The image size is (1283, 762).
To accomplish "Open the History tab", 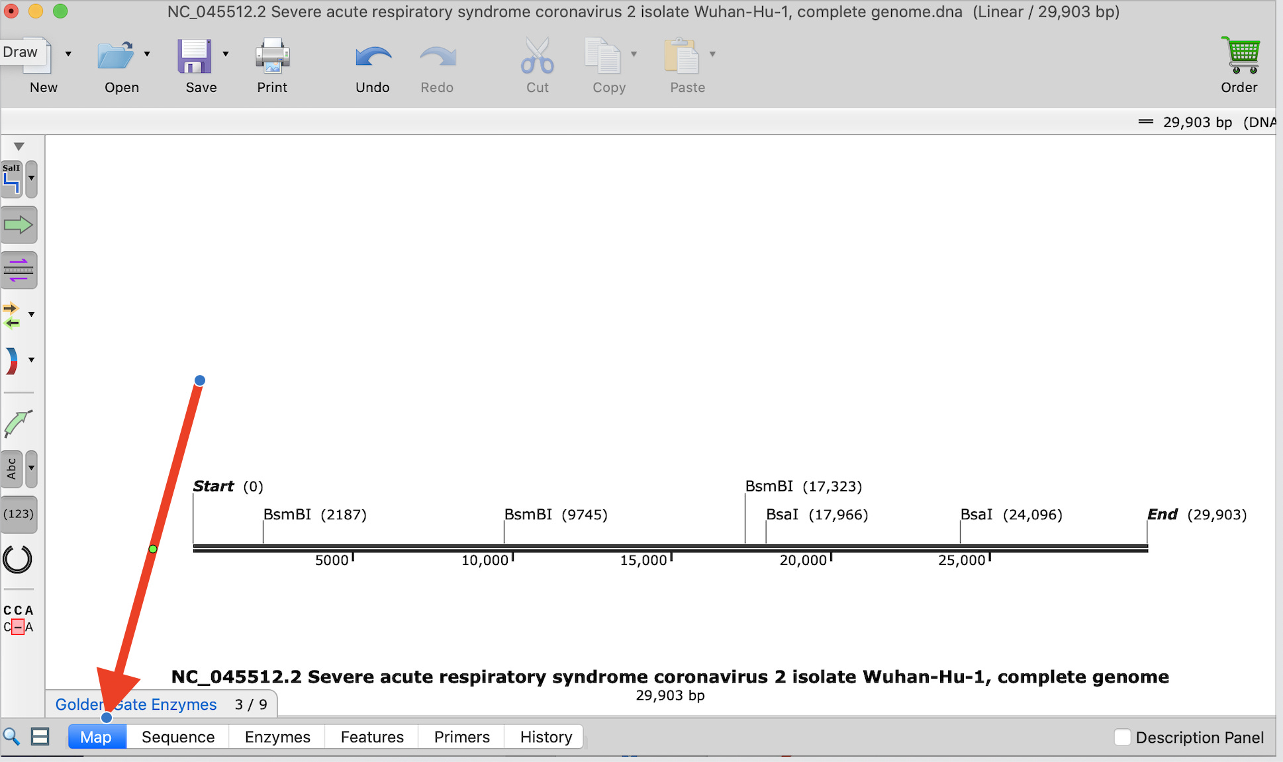I will coord(544,736).
